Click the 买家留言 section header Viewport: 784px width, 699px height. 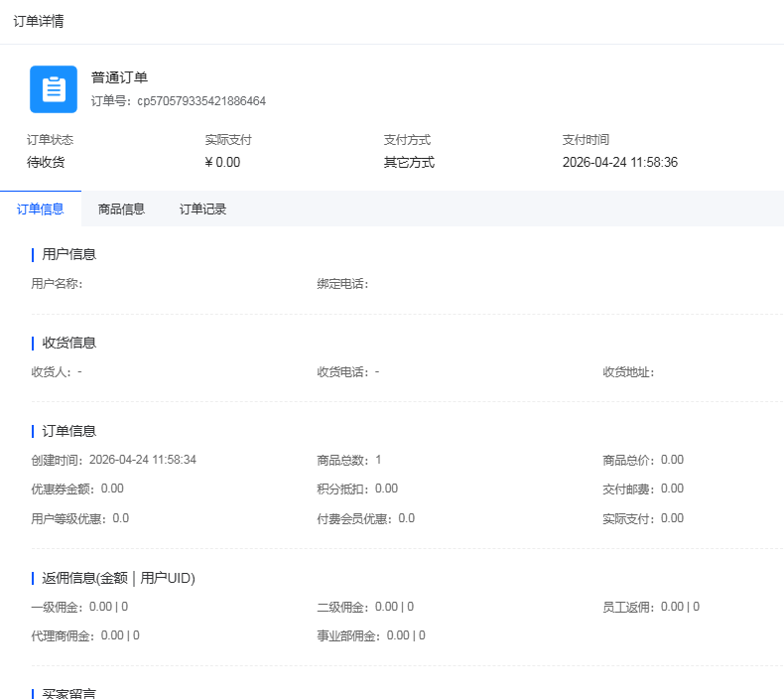click(69, 693)
